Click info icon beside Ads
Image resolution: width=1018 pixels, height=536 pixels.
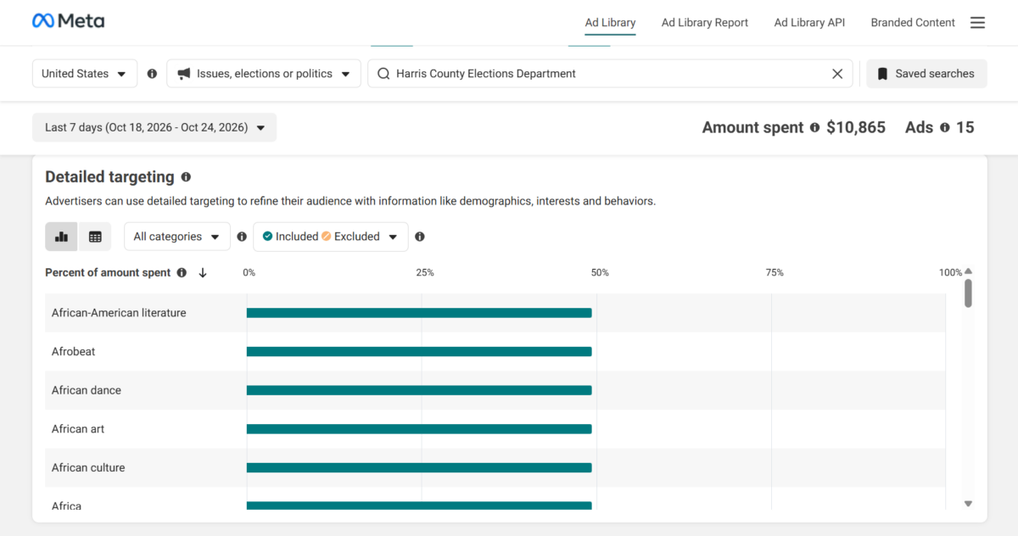(944, 127)
